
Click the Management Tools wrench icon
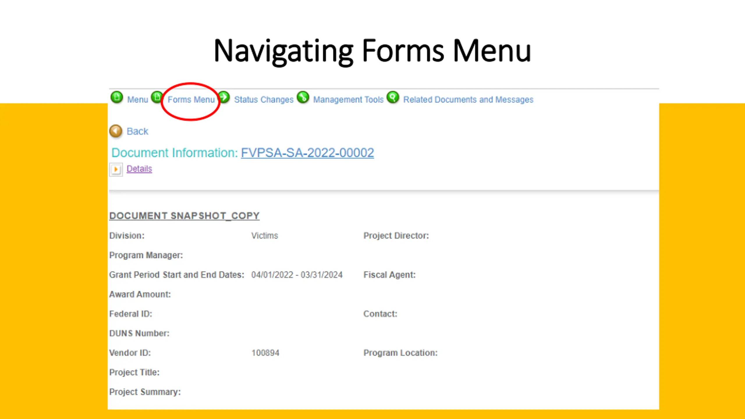303,97
